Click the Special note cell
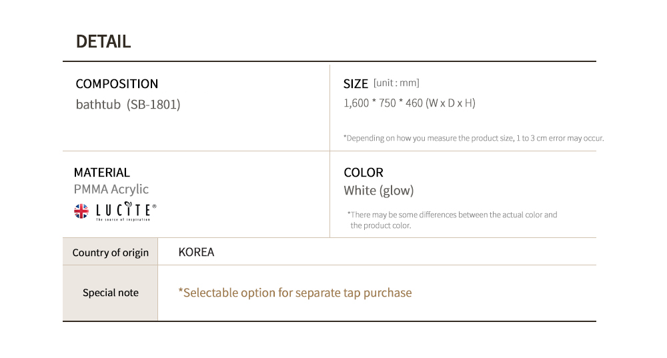Image resolution: width=667 pixels, height=358 pixels. pyautogui.click(x=111, y=293)
